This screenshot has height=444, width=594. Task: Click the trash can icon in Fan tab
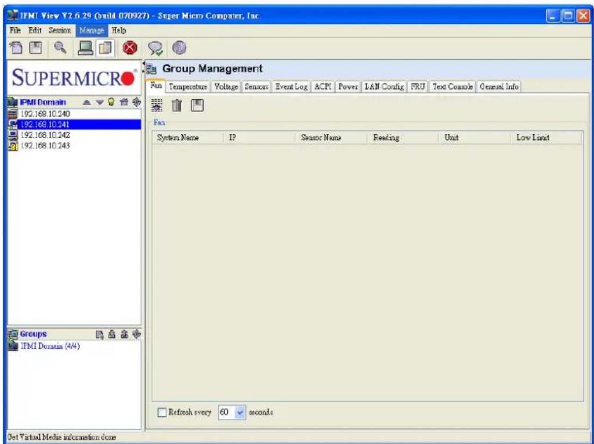tap(176, 106)
